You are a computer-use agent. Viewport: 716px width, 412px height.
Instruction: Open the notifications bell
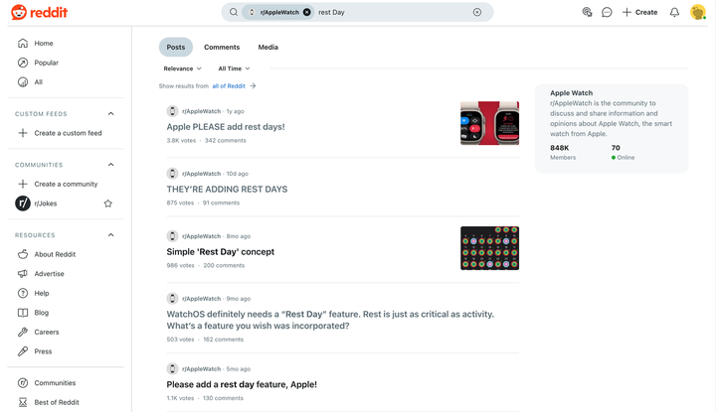pos(674,12)
